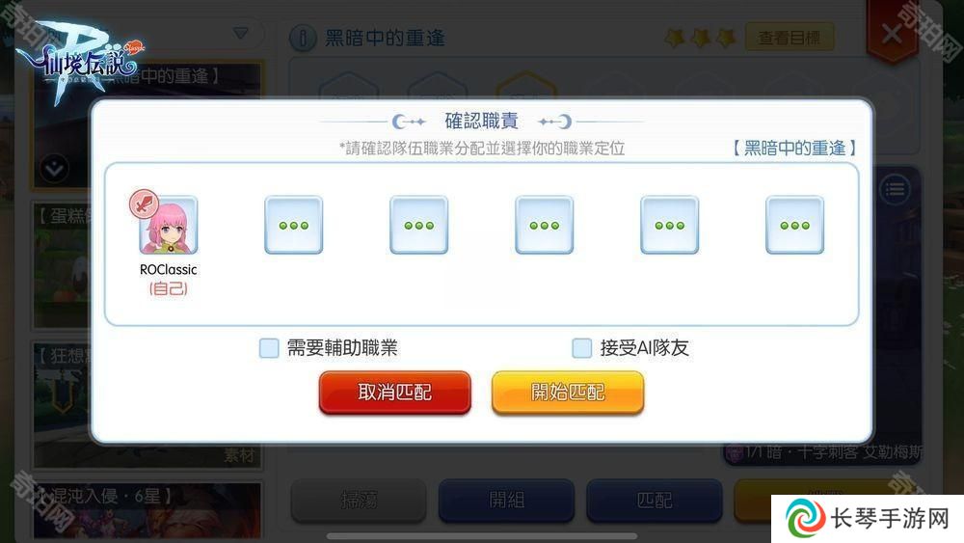
Task: Click the sixth empty teammate slot
Action: click(795, 225)
